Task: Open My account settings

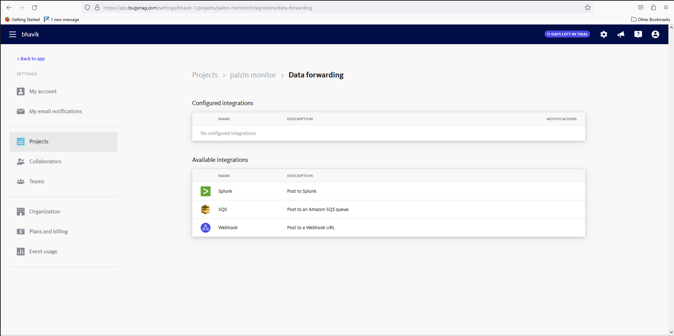Action: tap(64, 91)
